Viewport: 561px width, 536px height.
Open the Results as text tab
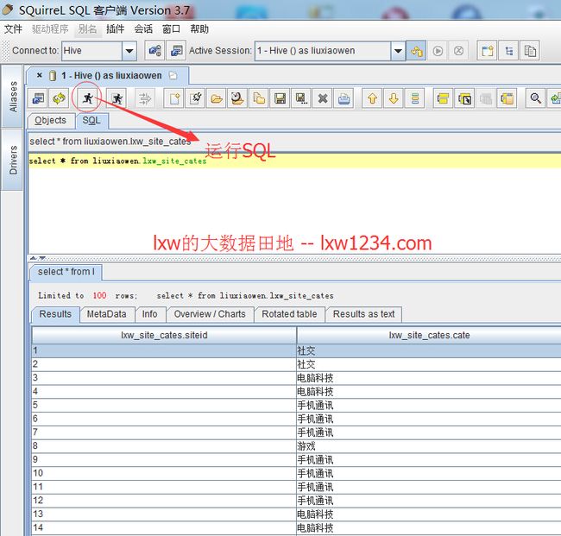pos(364,314)
